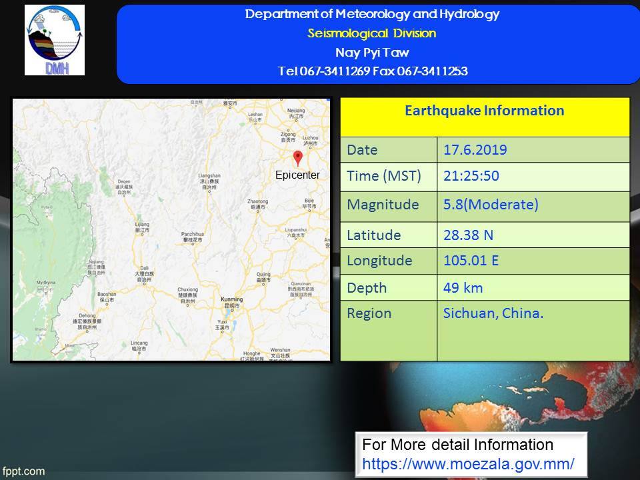This screenshot has height=480, width=640.
Task: Click the Tel and Fax number line
Action: [372, 71]
